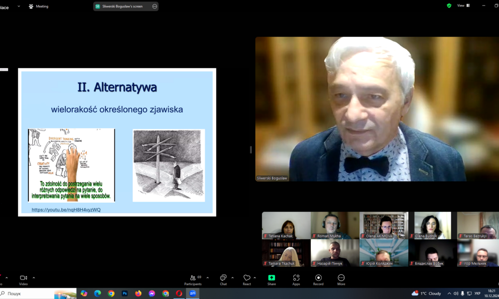The height and width of the screenshot is (299, 499).
Task: Open Messenger from the taskbar
Action: [152, 294]
